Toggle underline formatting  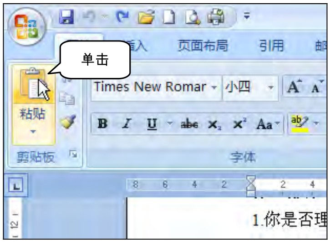click(152, 124)
